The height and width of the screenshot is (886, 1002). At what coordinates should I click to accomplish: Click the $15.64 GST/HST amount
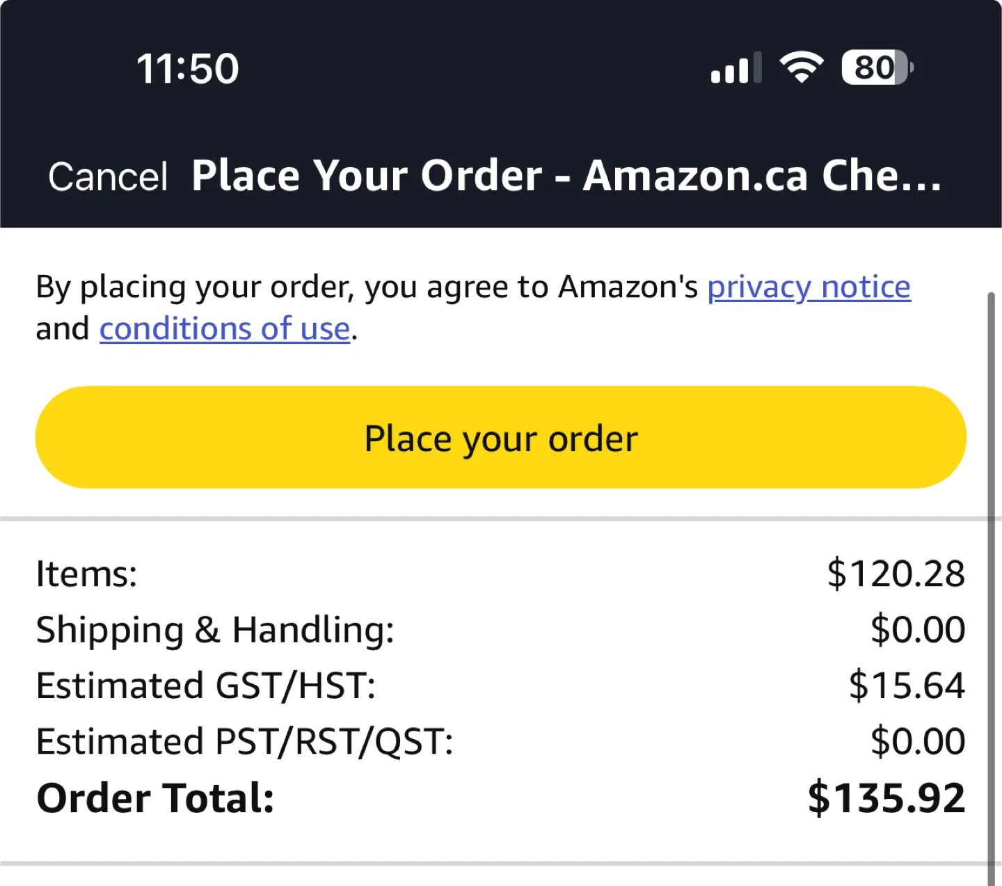point(906,686)
